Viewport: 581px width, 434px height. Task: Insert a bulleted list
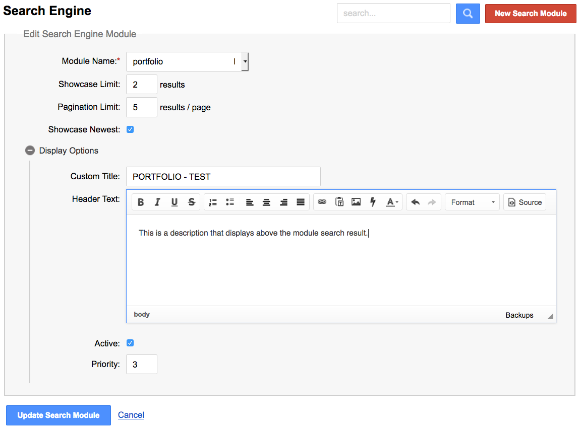(x=230, y=202)
